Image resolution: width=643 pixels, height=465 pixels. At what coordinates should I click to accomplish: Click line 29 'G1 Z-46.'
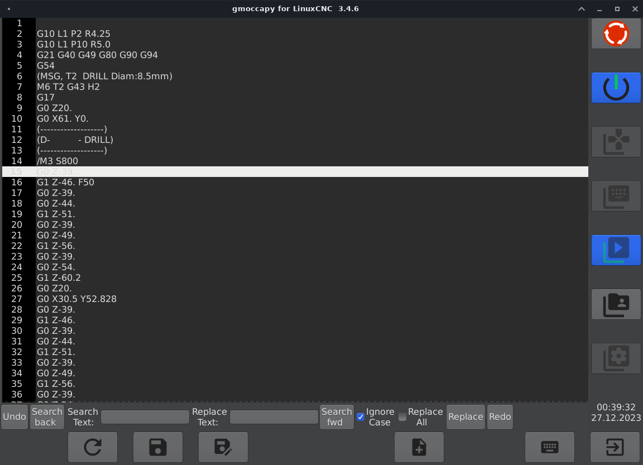pyautogui.click(x=56, y=320)
